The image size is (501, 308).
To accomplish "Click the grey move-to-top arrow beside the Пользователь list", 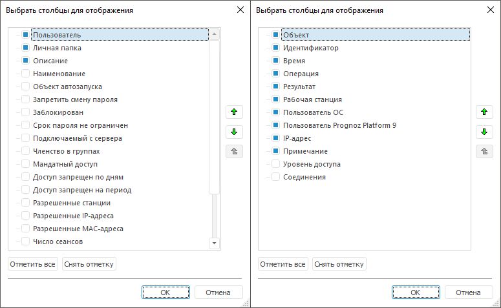I will 233,152.
